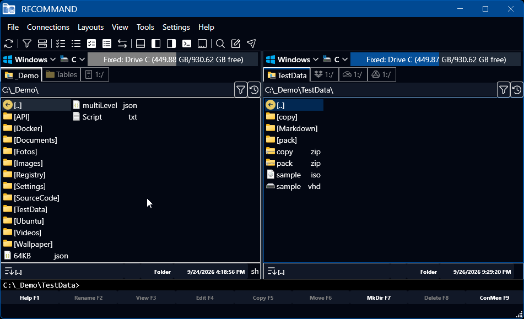The image size is (524, 319).
Task: Select the Script txt file icon
Action: [x=77, y=117]
